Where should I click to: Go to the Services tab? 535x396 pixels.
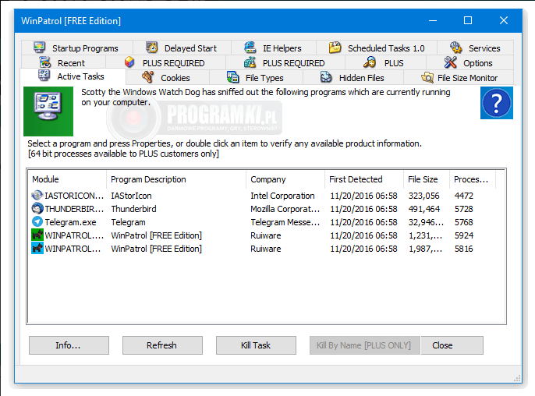[475, 48]
